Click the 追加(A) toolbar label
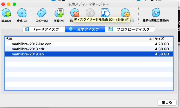Image resolution: width=180 pixels, height=108 pixels. pyautogui.click(x=6, y=21)
